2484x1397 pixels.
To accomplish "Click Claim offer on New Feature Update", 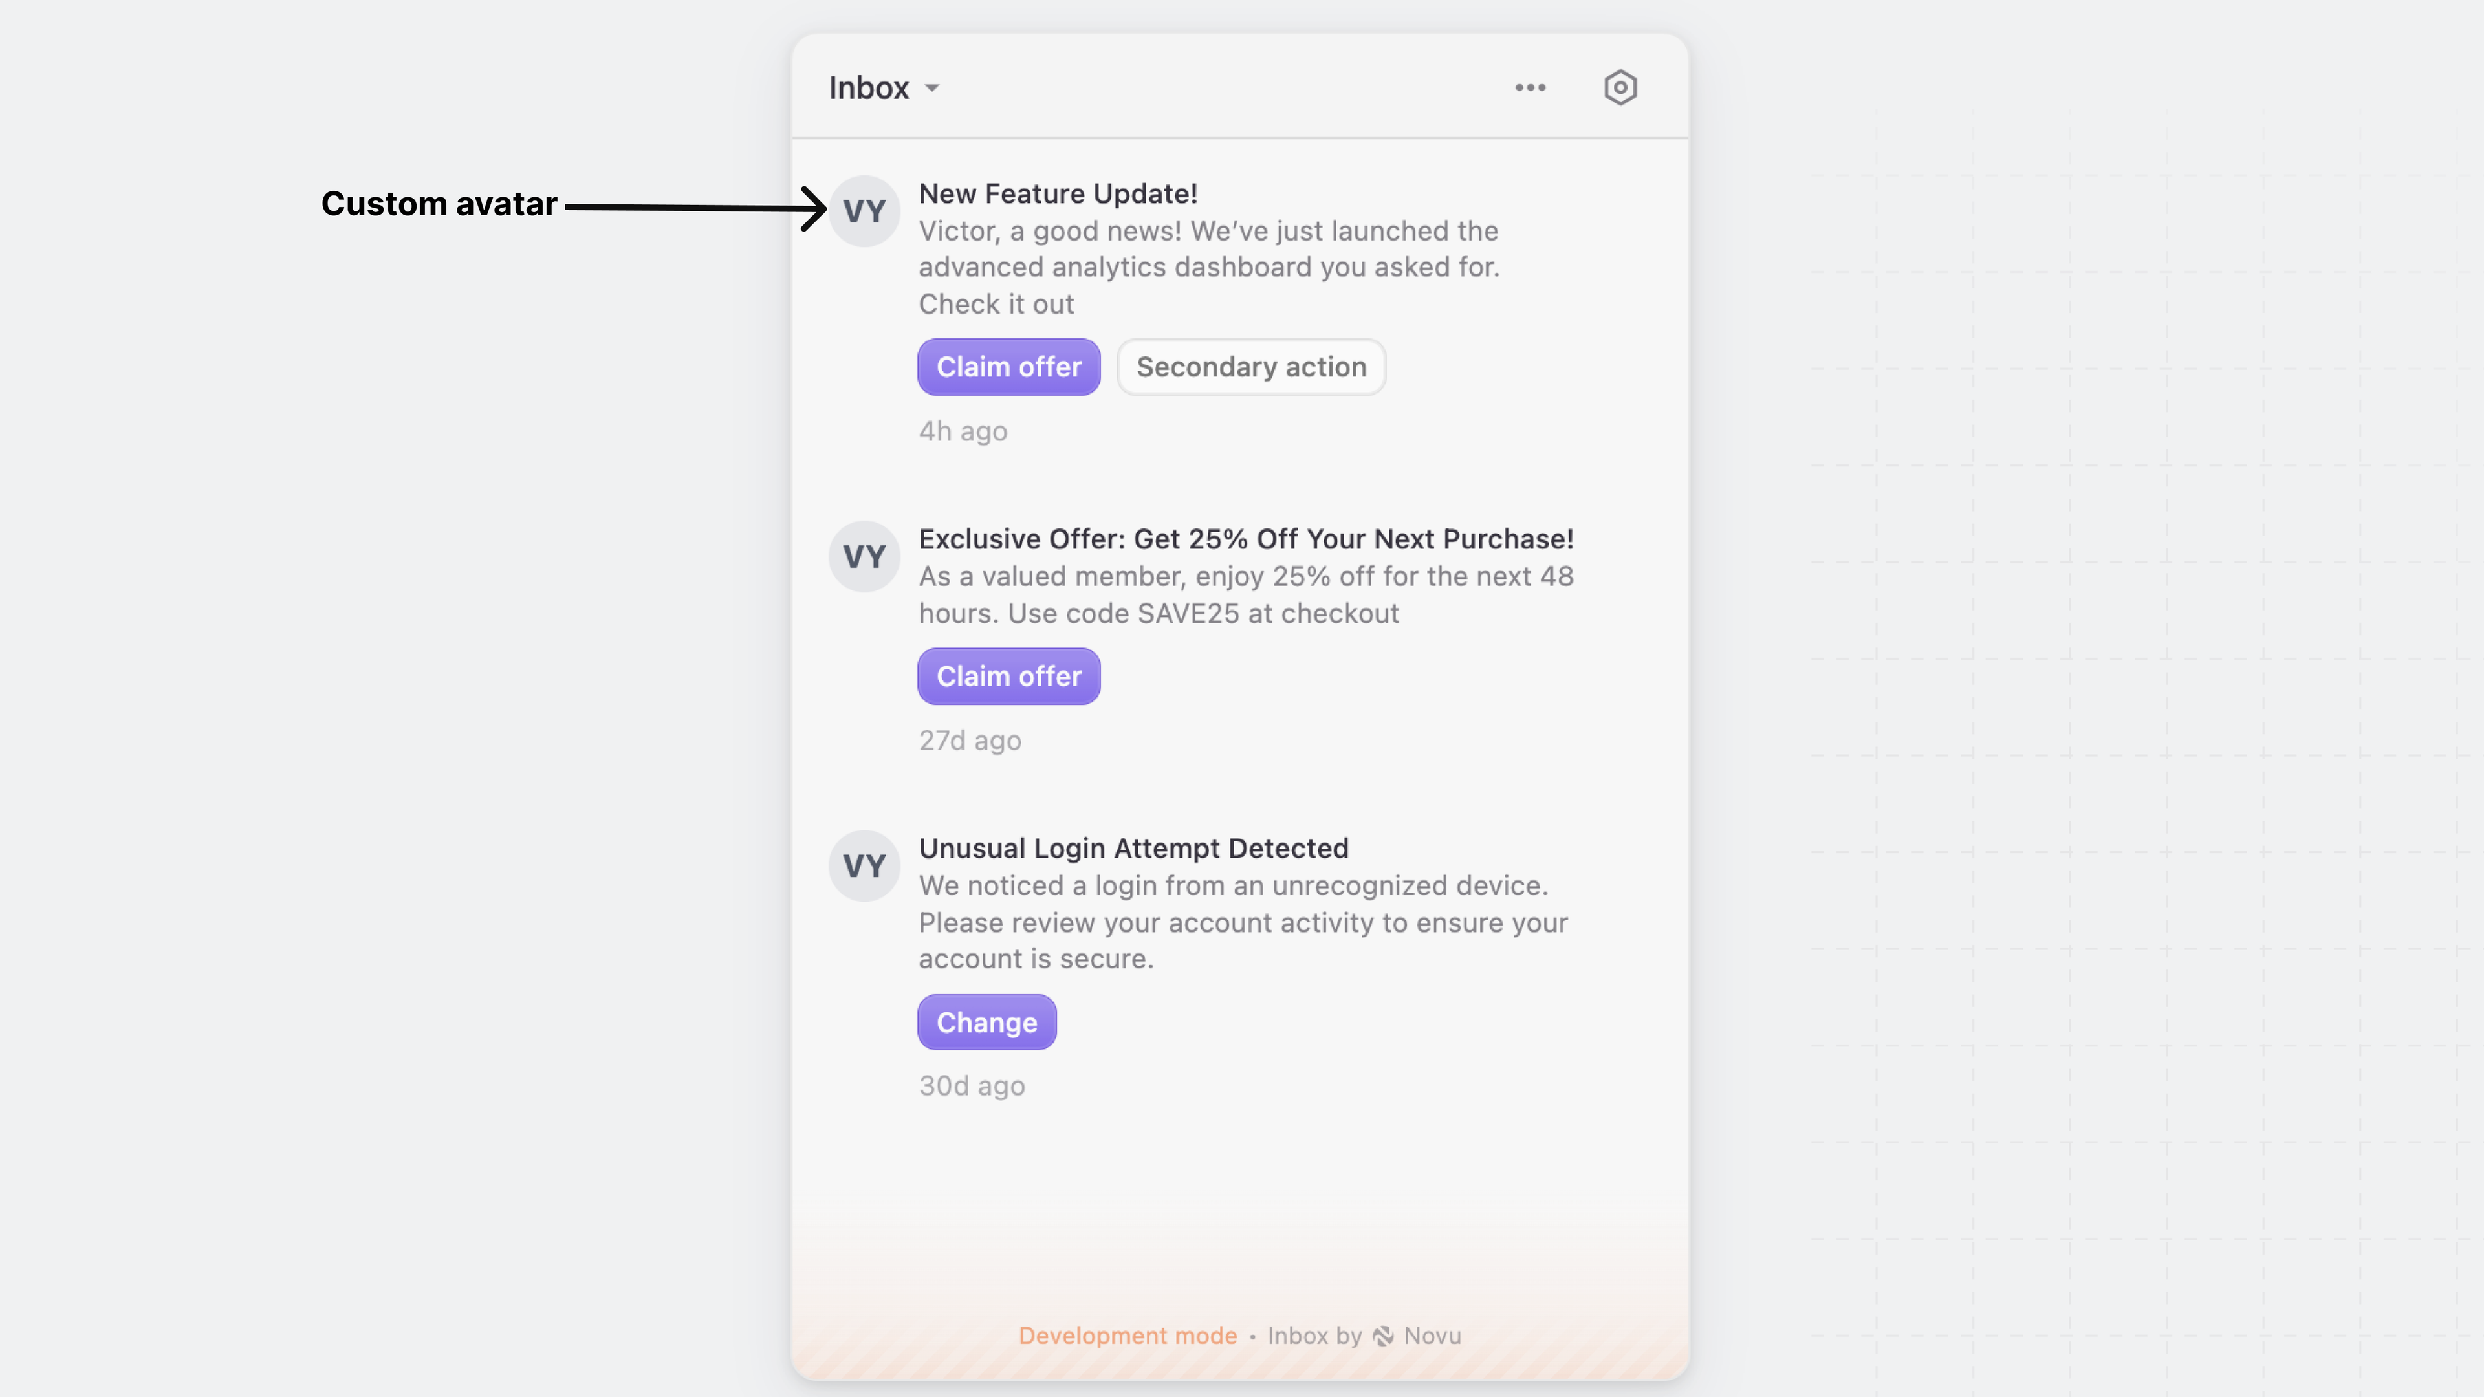I will click(x=1008, y=366).
